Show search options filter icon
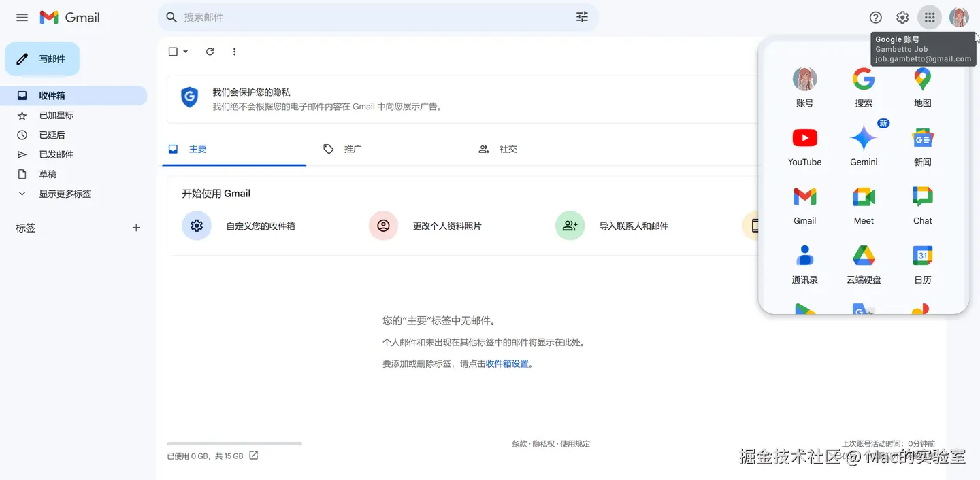This screenshot has height=480, width=980. coord(582,17)
